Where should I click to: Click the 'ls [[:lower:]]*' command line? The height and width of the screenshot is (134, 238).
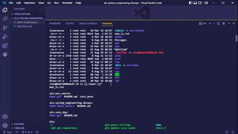(x=91, y=84)
